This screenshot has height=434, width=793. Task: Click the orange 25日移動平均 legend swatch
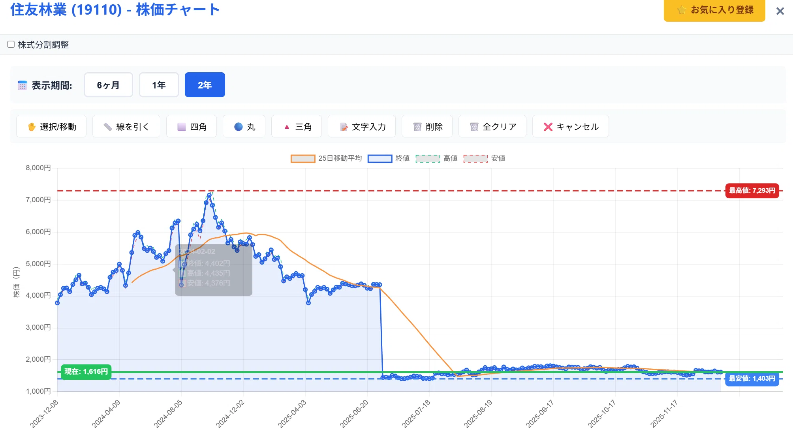click(303, 158)
